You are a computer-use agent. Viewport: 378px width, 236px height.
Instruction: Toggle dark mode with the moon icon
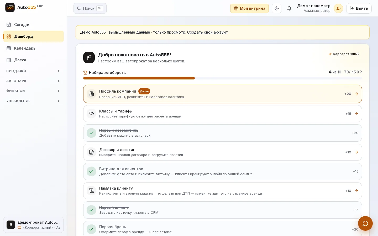click(277, 8)
